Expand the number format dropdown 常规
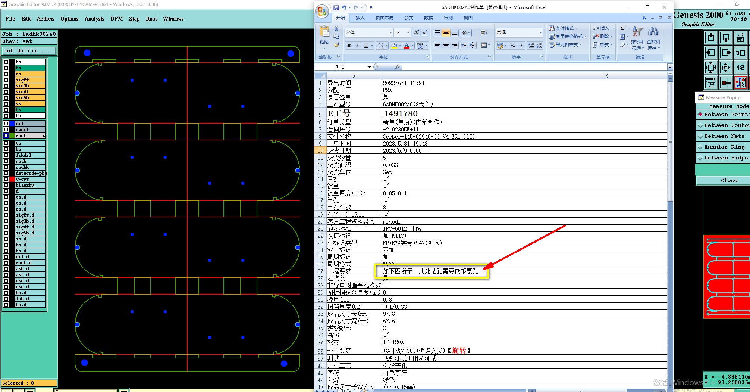Screen dimensions: 750x392 (540, 33)
